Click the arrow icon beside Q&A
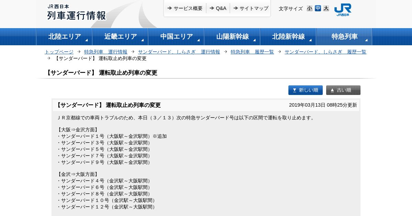The image size is (412, 216). (212, 8)
